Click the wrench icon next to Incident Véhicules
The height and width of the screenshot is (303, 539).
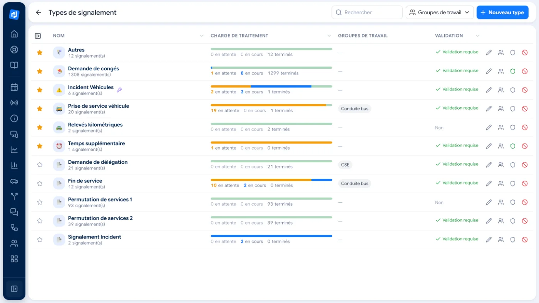point(119,90)
